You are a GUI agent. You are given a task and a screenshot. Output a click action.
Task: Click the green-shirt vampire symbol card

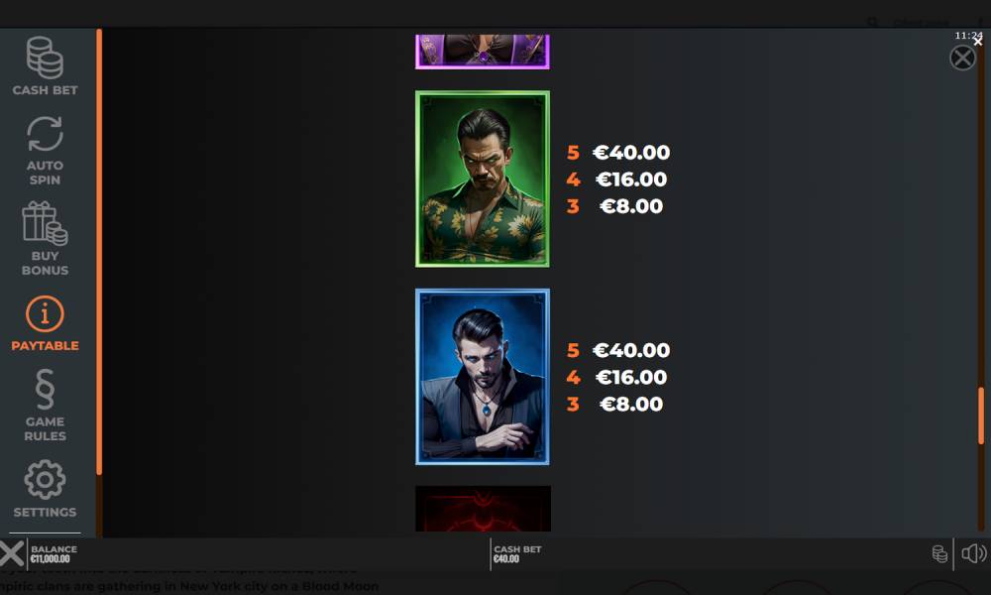tap(483, 178)
